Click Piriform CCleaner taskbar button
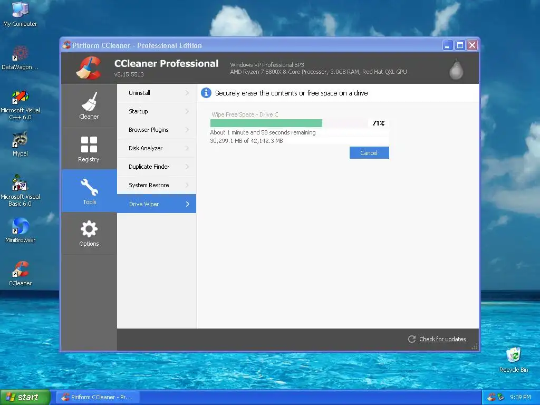540x405 pixels. [98, 397]
